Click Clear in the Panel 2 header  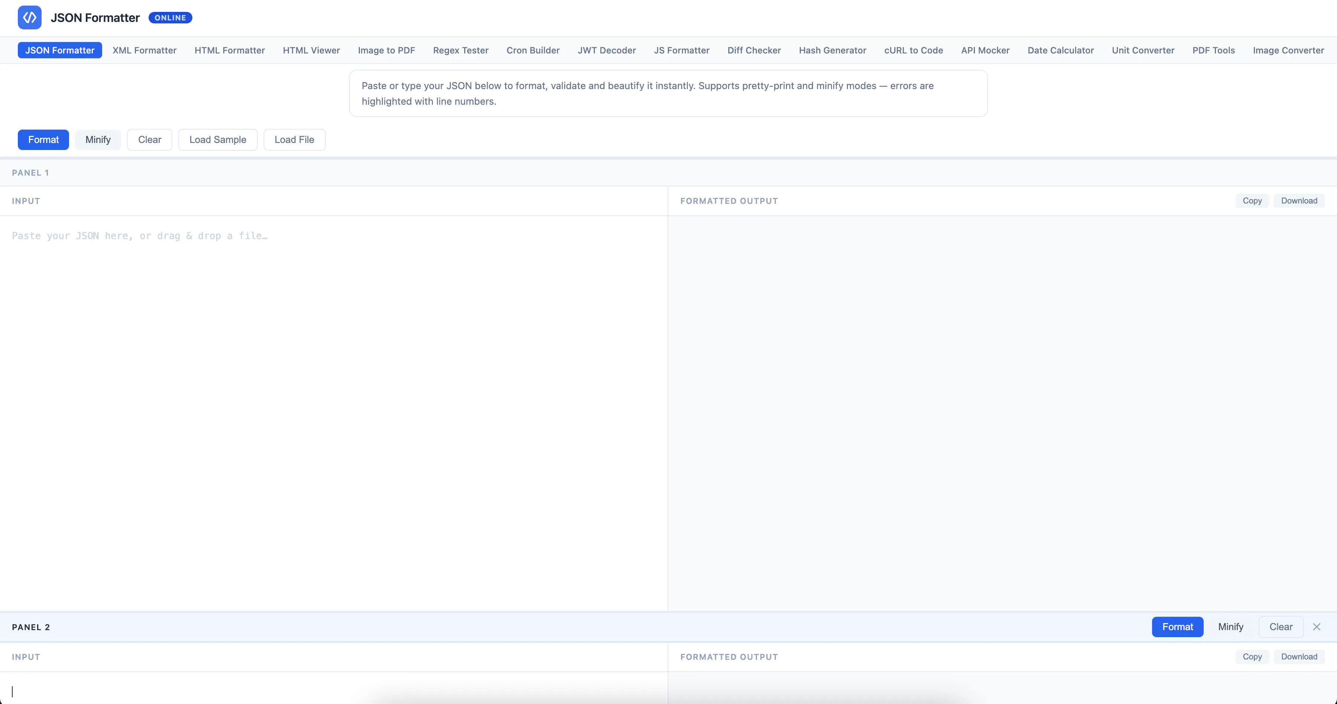[1281, 627]
